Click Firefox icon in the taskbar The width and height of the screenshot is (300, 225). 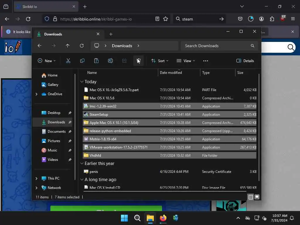(x=163, y=218)
